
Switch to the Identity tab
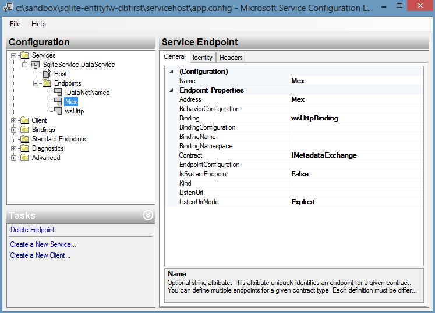click(203, 57)
